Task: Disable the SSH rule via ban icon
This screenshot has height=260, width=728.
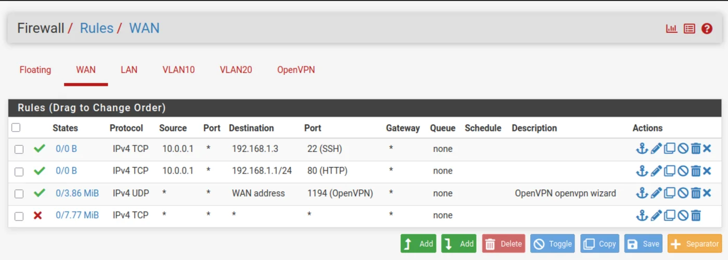Action: (x=683, y=149)
